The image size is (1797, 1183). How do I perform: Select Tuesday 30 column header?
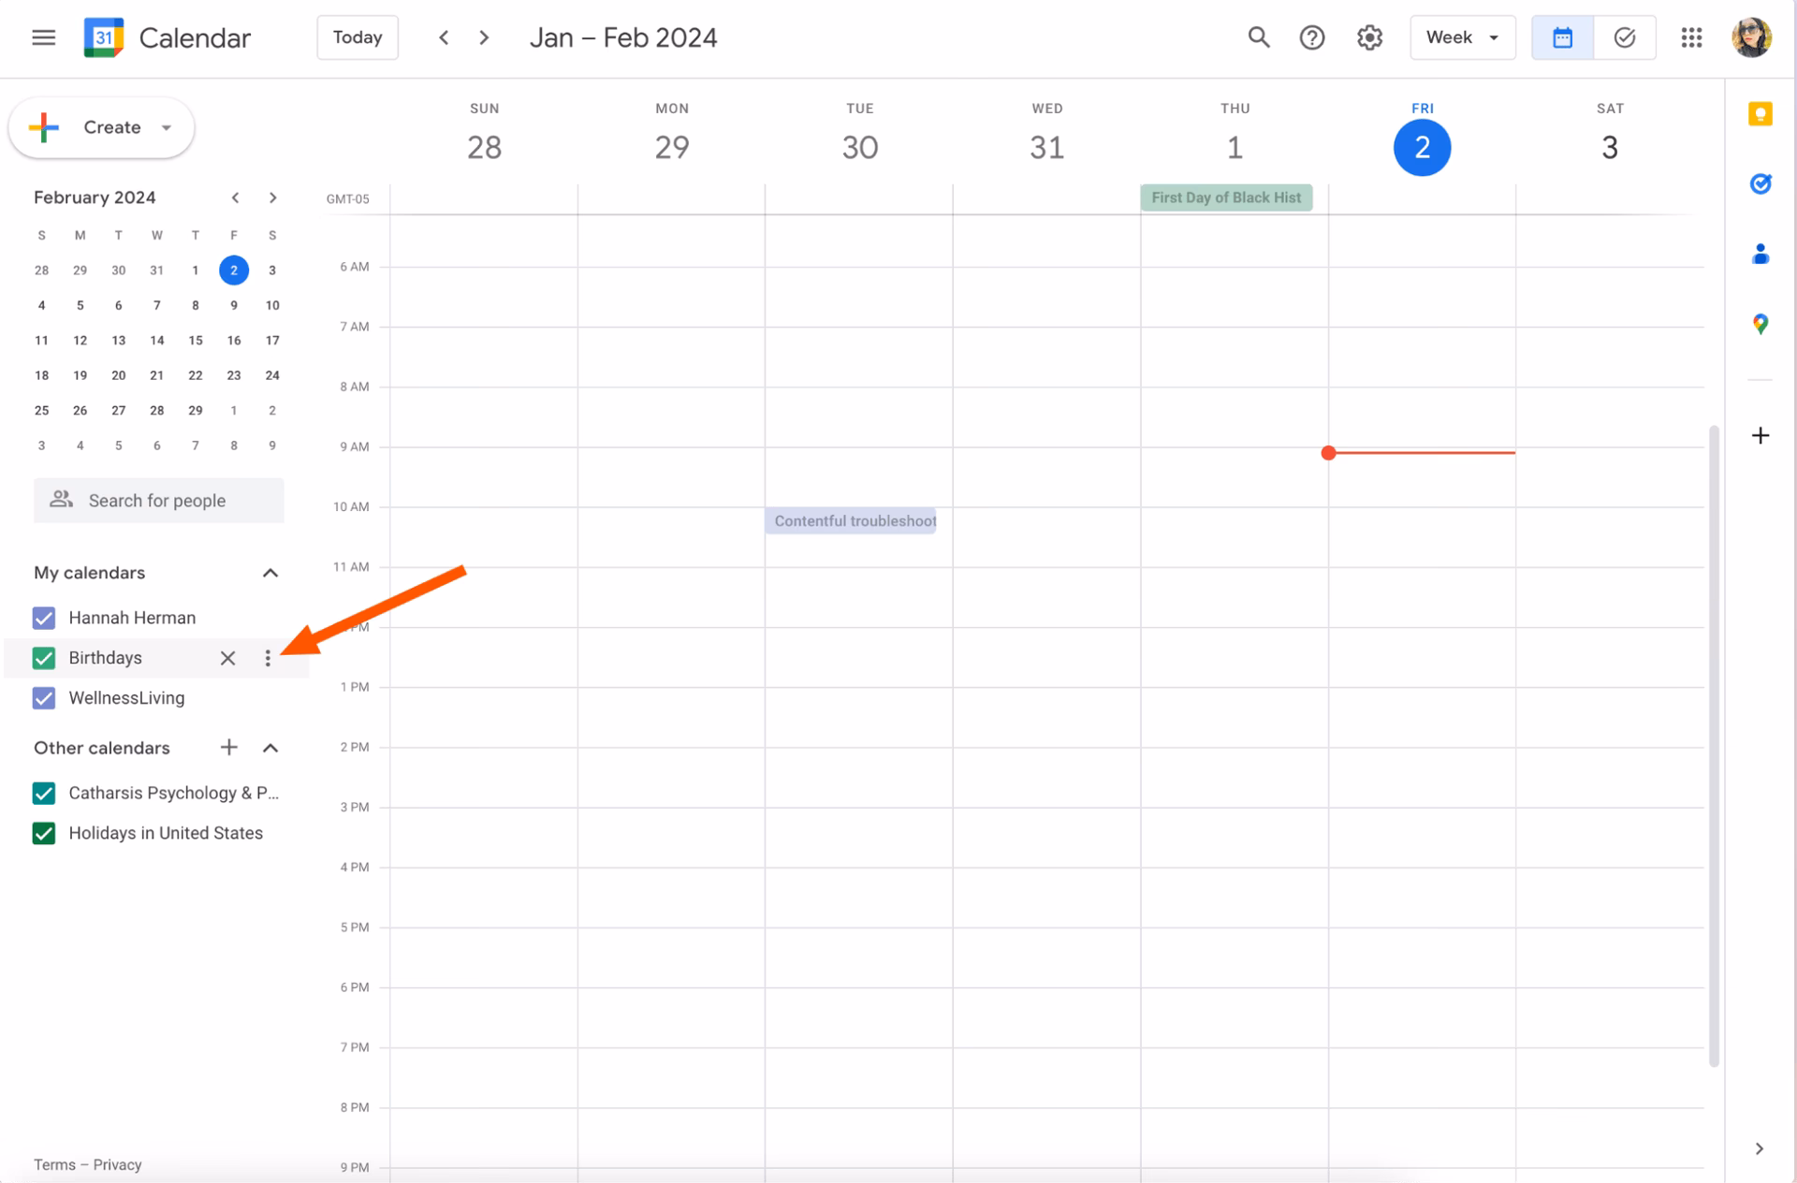tap(859, 135)
